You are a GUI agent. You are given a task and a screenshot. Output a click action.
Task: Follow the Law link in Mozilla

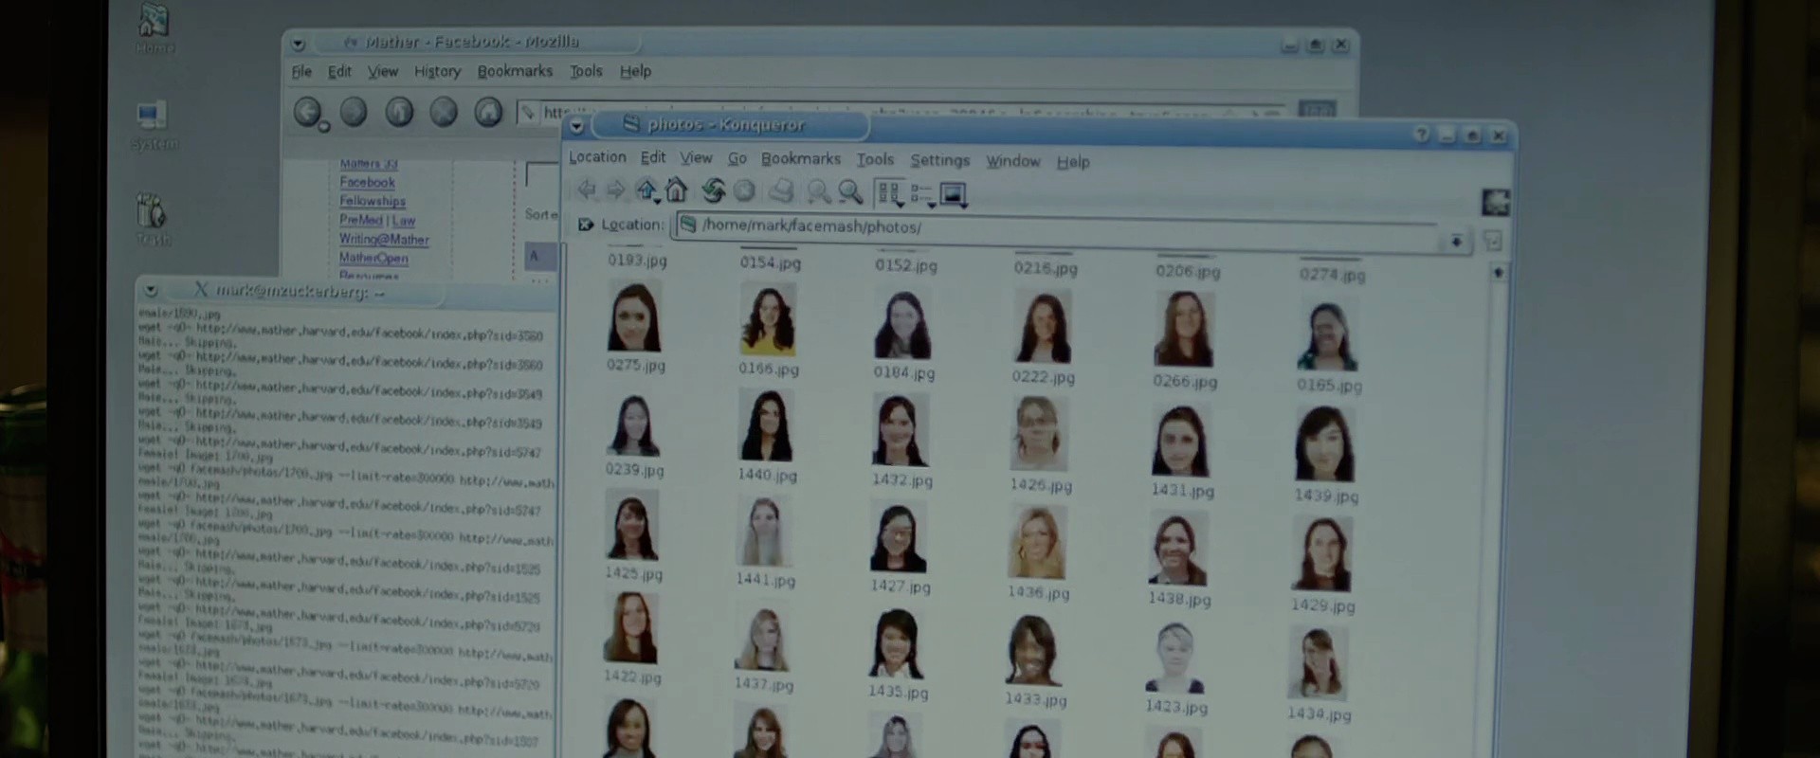click(x=405, y=221)
